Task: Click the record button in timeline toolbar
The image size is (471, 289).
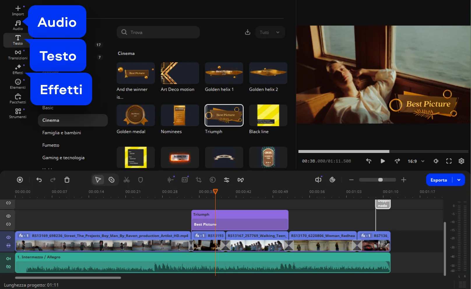Action: (x=20, y=180)
